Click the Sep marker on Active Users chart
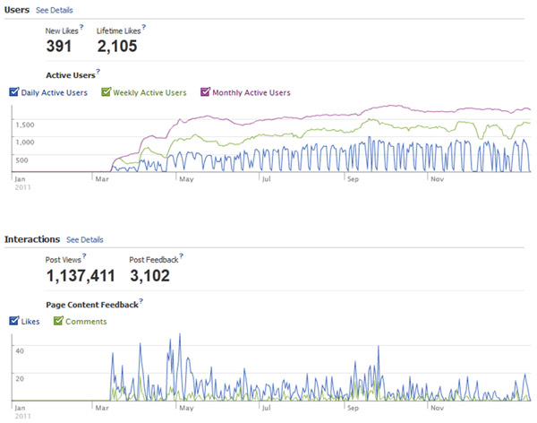537x423 pixels. 353,178
